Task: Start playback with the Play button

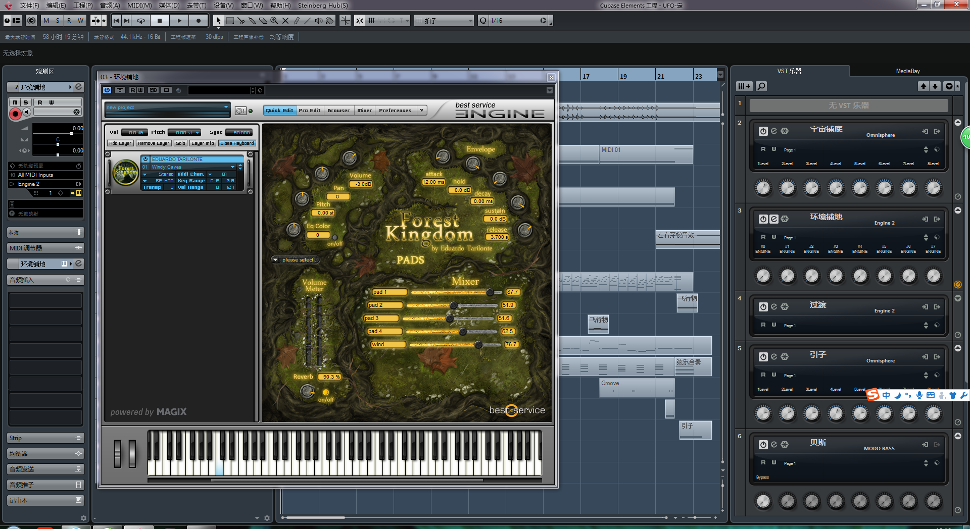Action: click(x=179, y=20)
